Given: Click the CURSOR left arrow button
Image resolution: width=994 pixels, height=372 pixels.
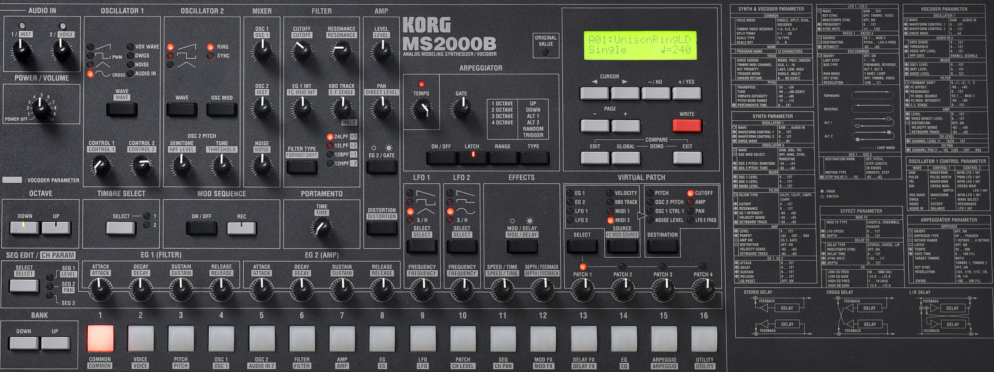Looking at the screenshot, I should click(x=594, y=93).
